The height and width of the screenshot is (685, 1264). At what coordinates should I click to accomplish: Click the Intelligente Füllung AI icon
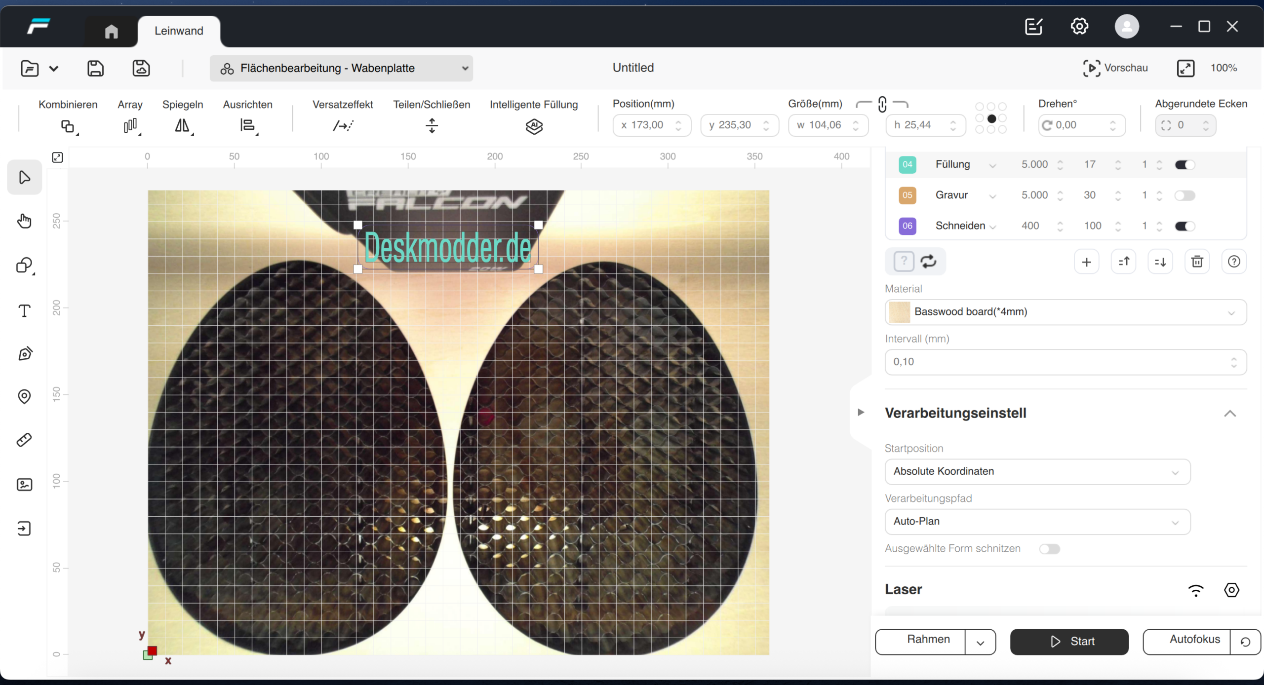point(534,126)
